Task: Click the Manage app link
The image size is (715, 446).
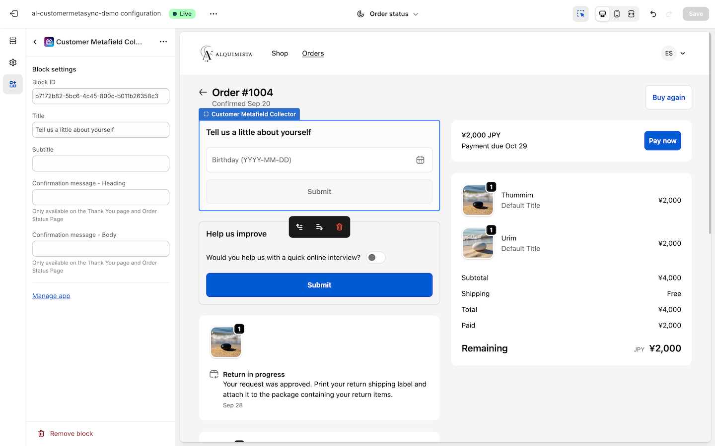Action: 51,295
